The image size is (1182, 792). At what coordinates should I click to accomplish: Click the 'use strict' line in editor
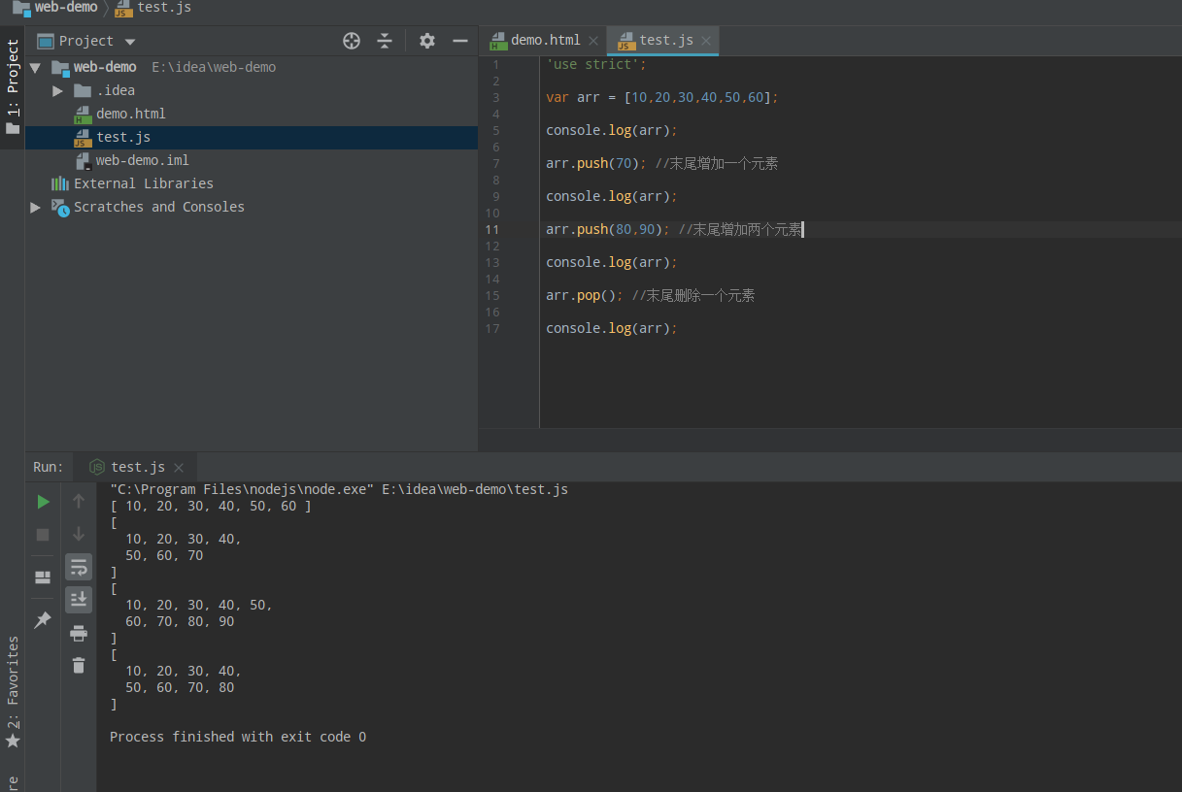[595, 65]
